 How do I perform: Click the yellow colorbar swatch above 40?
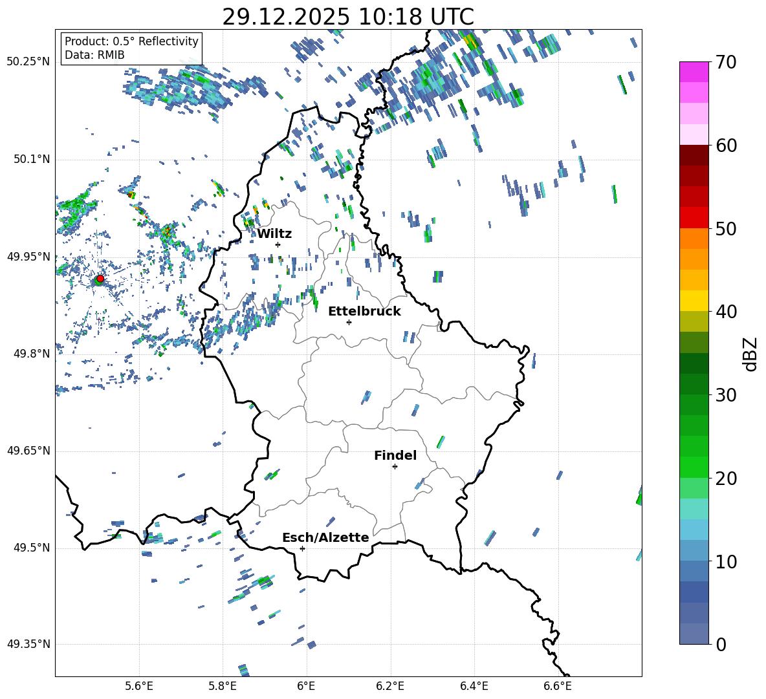pyautogui.click(x=694, y=301)
